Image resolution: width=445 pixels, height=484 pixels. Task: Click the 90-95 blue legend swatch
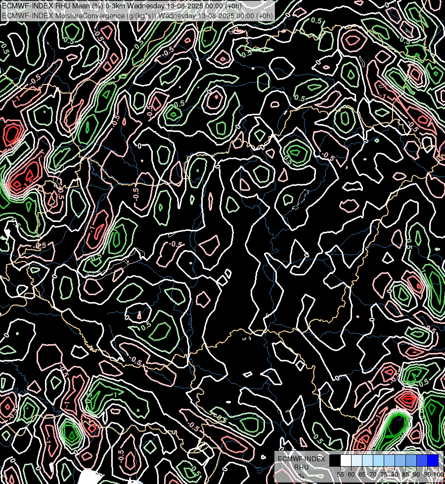pyautogui.click(x=422, y=461)
